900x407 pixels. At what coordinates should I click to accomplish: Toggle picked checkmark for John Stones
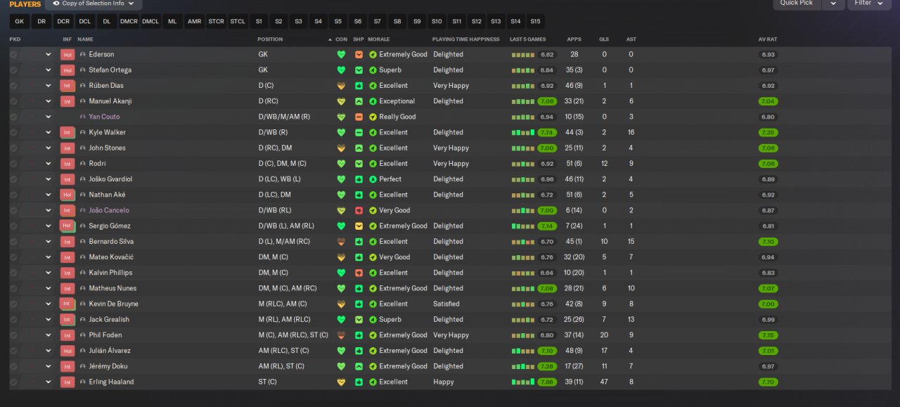coord(13,148)
